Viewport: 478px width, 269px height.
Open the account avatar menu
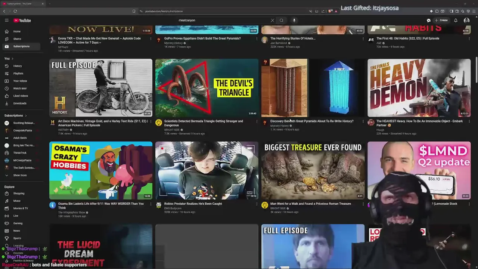pos(466,21)
